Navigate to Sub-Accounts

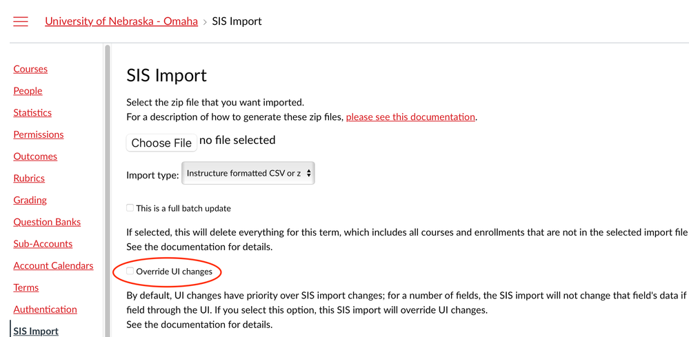tap(43, 244)
